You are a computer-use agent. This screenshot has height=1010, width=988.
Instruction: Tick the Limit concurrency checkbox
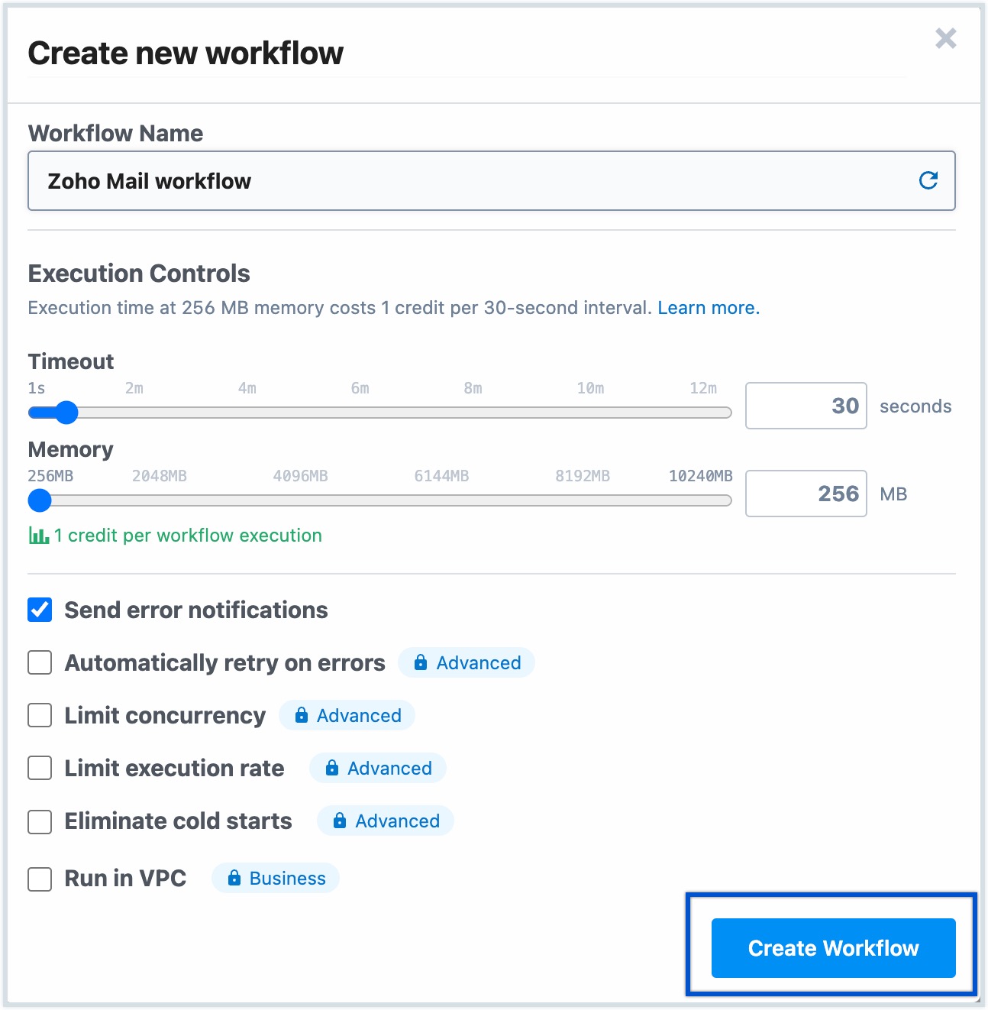[x=40, y=715]
